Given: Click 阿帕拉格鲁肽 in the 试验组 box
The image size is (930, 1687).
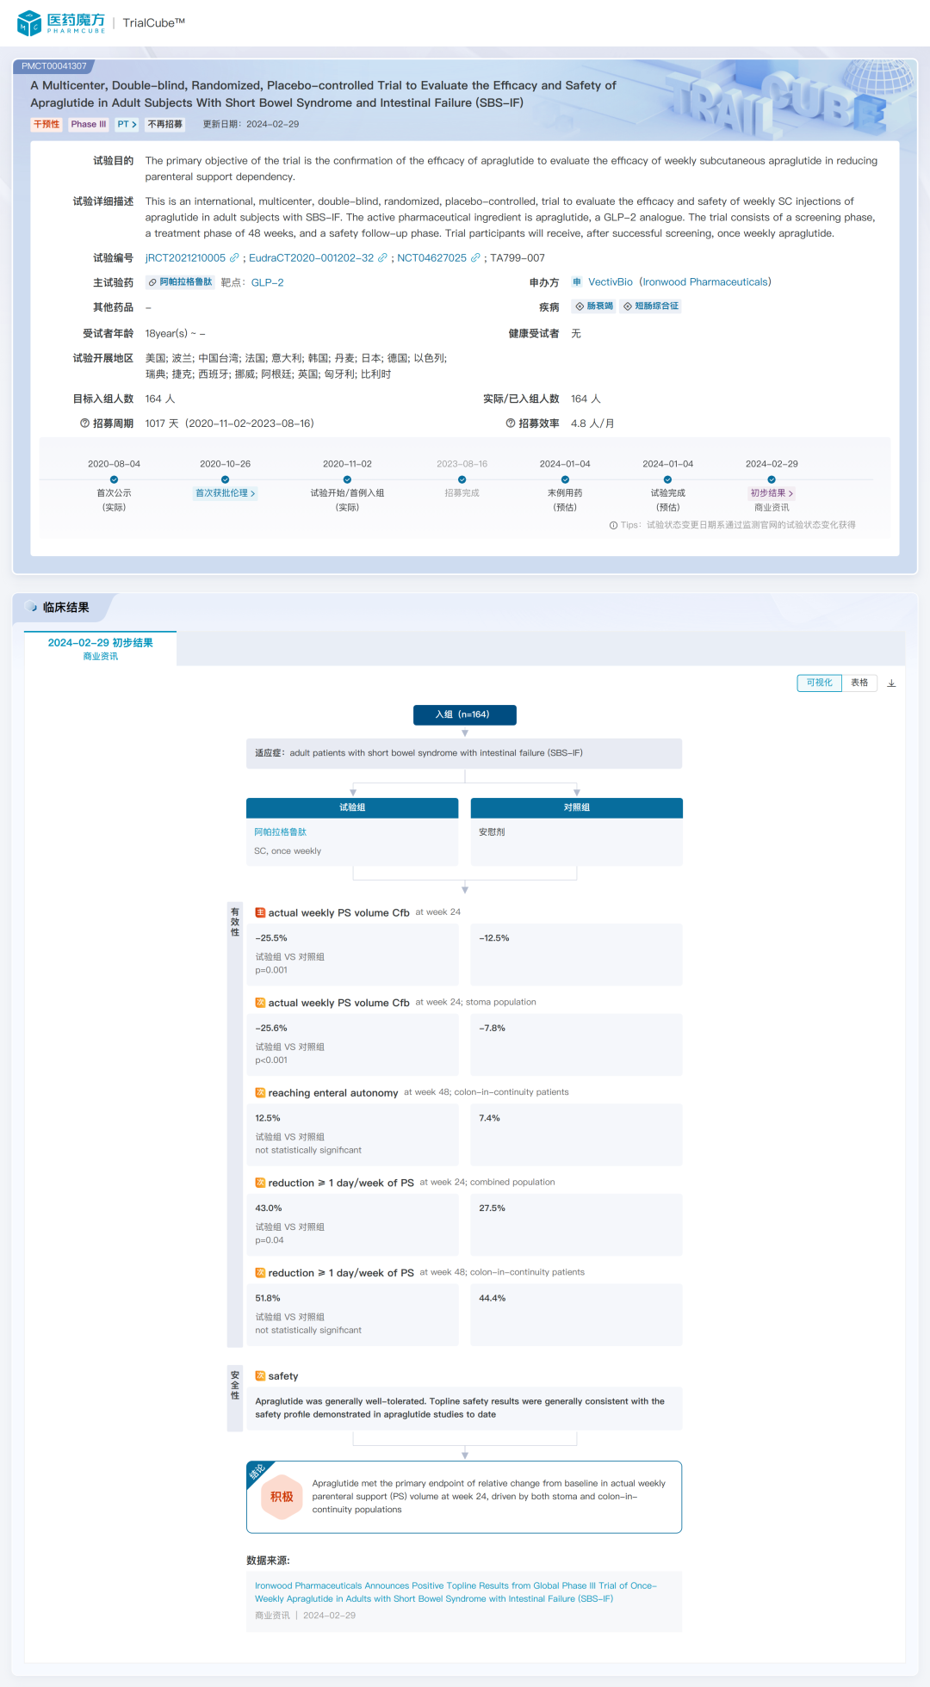Looking at the screenshot, I should (281, 832).
